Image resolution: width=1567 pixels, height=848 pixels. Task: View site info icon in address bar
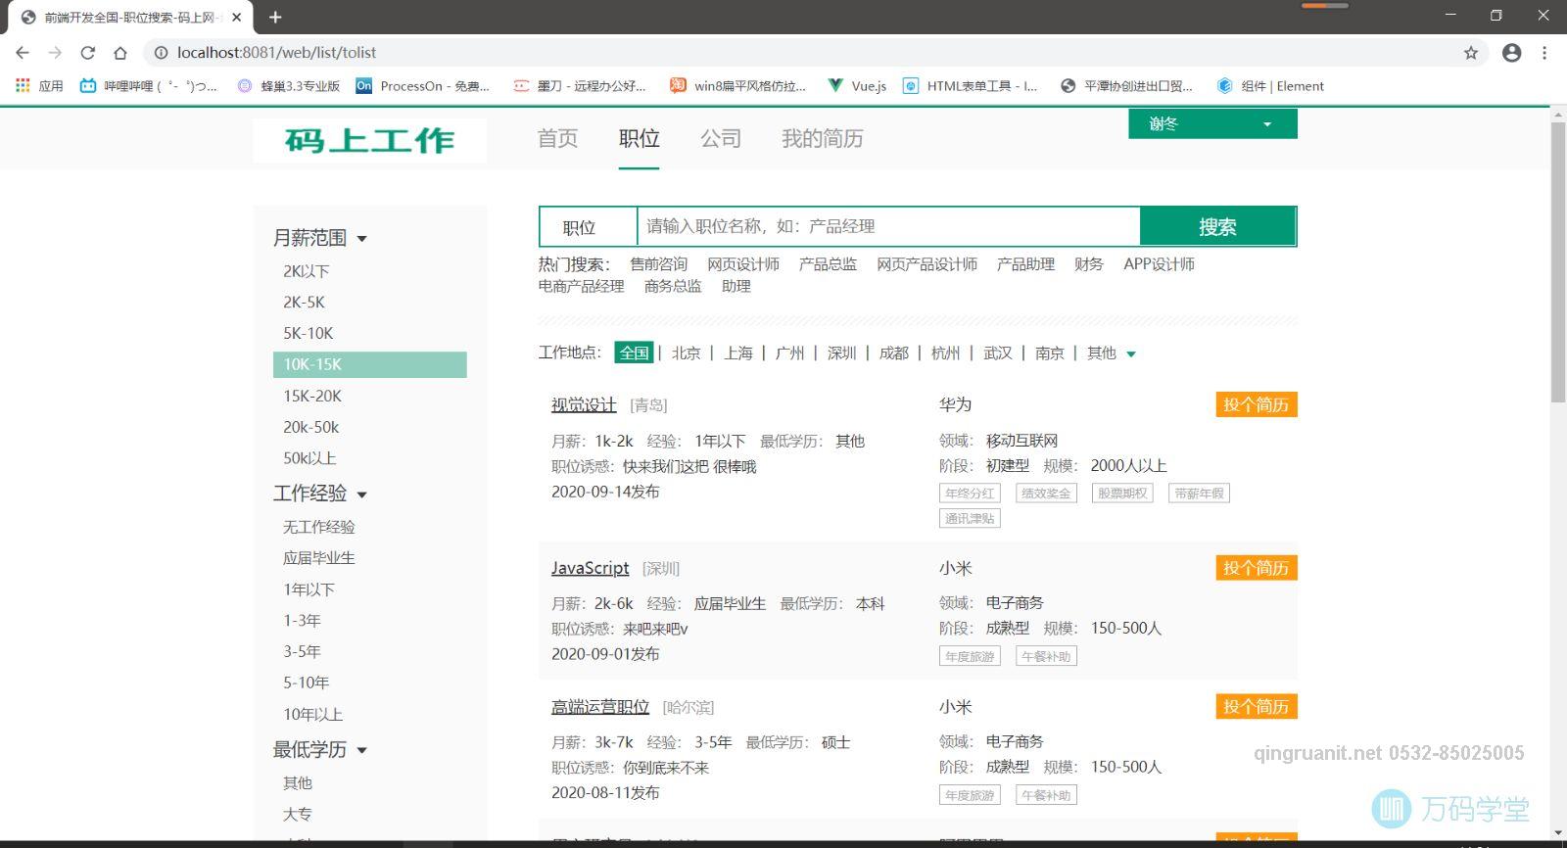[161, 53]
